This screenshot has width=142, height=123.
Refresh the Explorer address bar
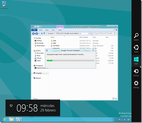[x=91, y=33]
